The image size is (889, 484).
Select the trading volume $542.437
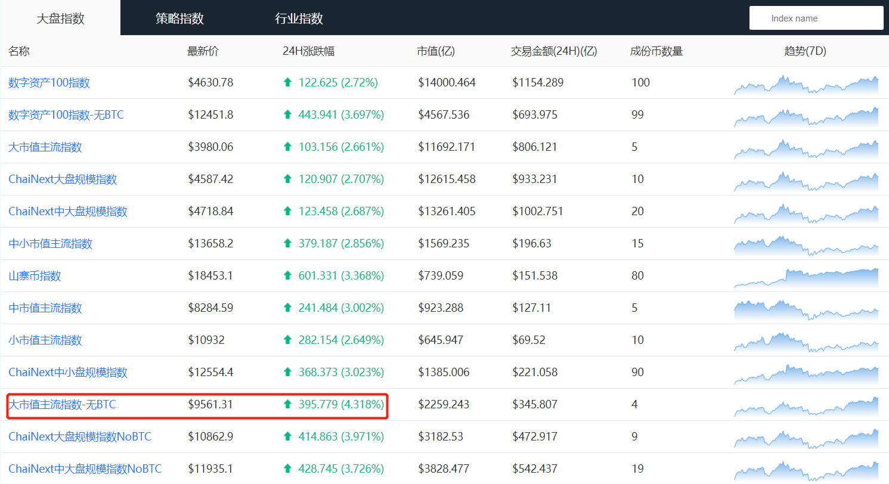click(x=535, y=469)
